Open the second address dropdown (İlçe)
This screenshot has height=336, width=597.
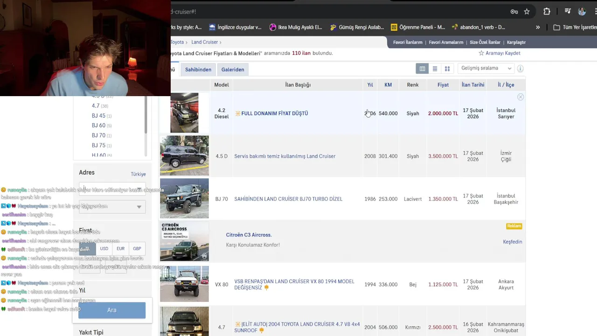click(112, 207)
